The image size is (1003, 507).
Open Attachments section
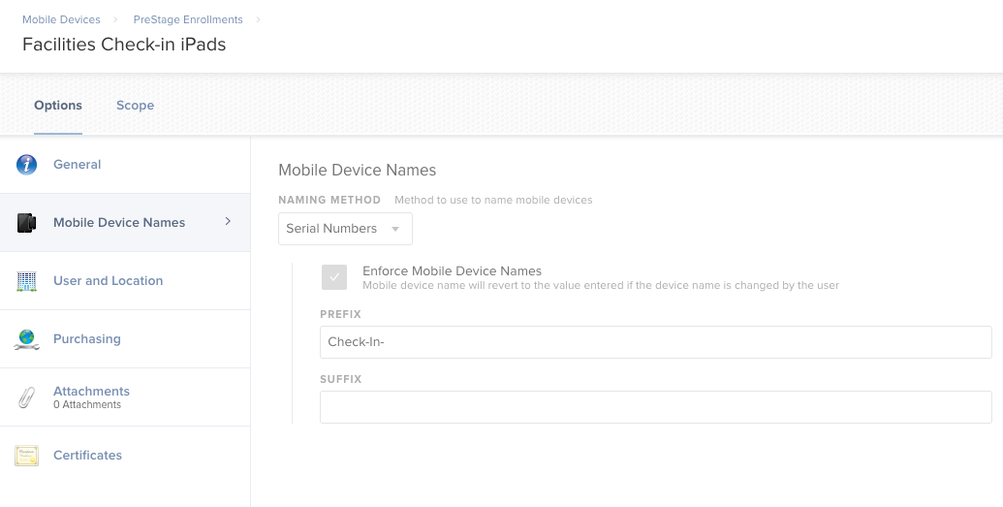125,397
